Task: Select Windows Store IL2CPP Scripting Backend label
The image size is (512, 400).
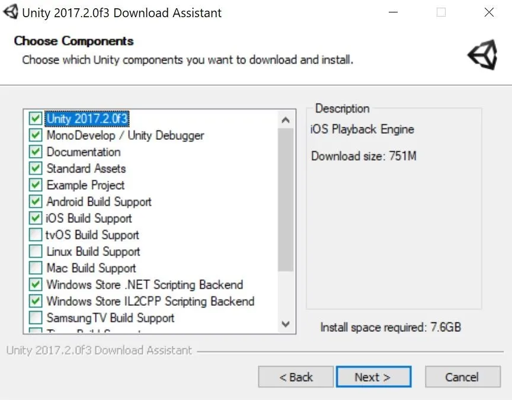Action: pyautogui.click(x=151, y=302)
